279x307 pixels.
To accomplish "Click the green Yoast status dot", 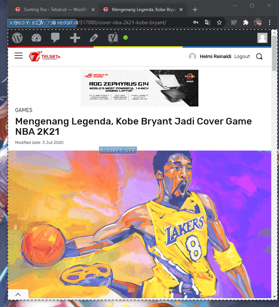I will pos(126,37).
